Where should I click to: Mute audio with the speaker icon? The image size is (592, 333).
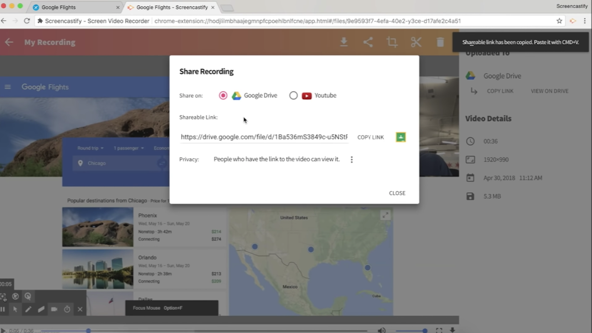point(381,330)
